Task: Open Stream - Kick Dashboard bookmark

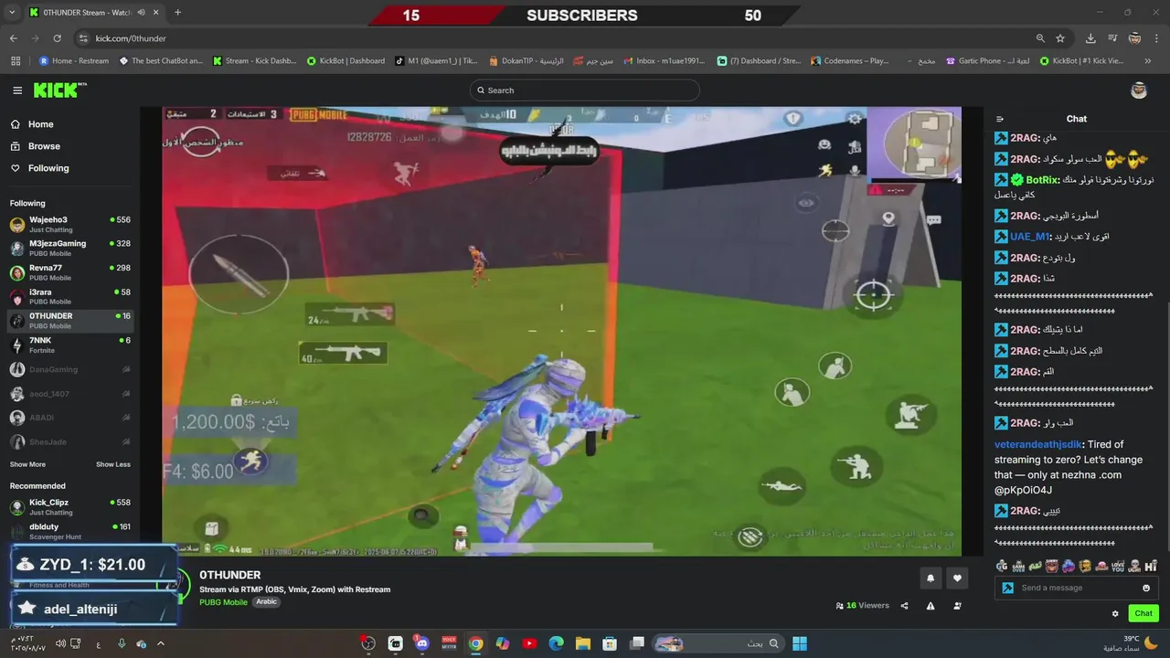Action: coord(255,61)
